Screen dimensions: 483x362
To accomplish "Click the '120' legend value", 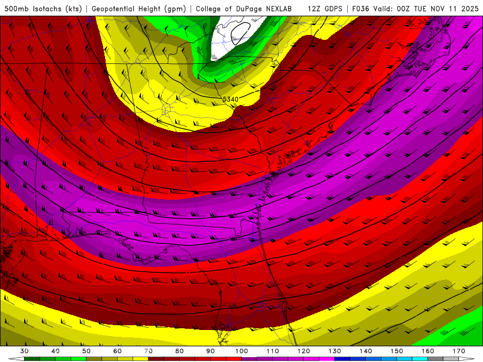I will click(304, 351).
